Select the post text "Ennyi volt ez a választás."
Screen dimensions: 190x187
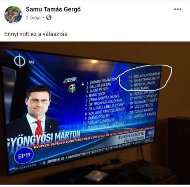point(36,34)
